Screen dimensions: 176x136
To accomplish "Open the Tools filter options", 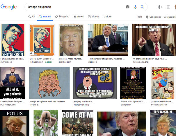I will point(139,17).
